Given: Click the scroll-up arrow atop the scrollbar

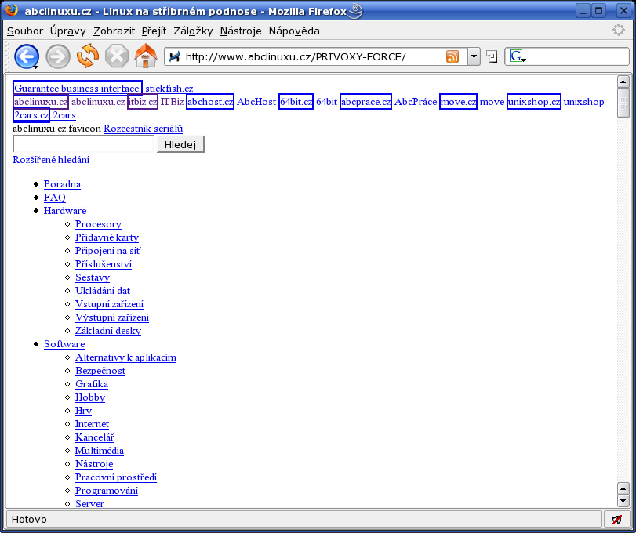Looking at the screenshot, I should point(623,82).
